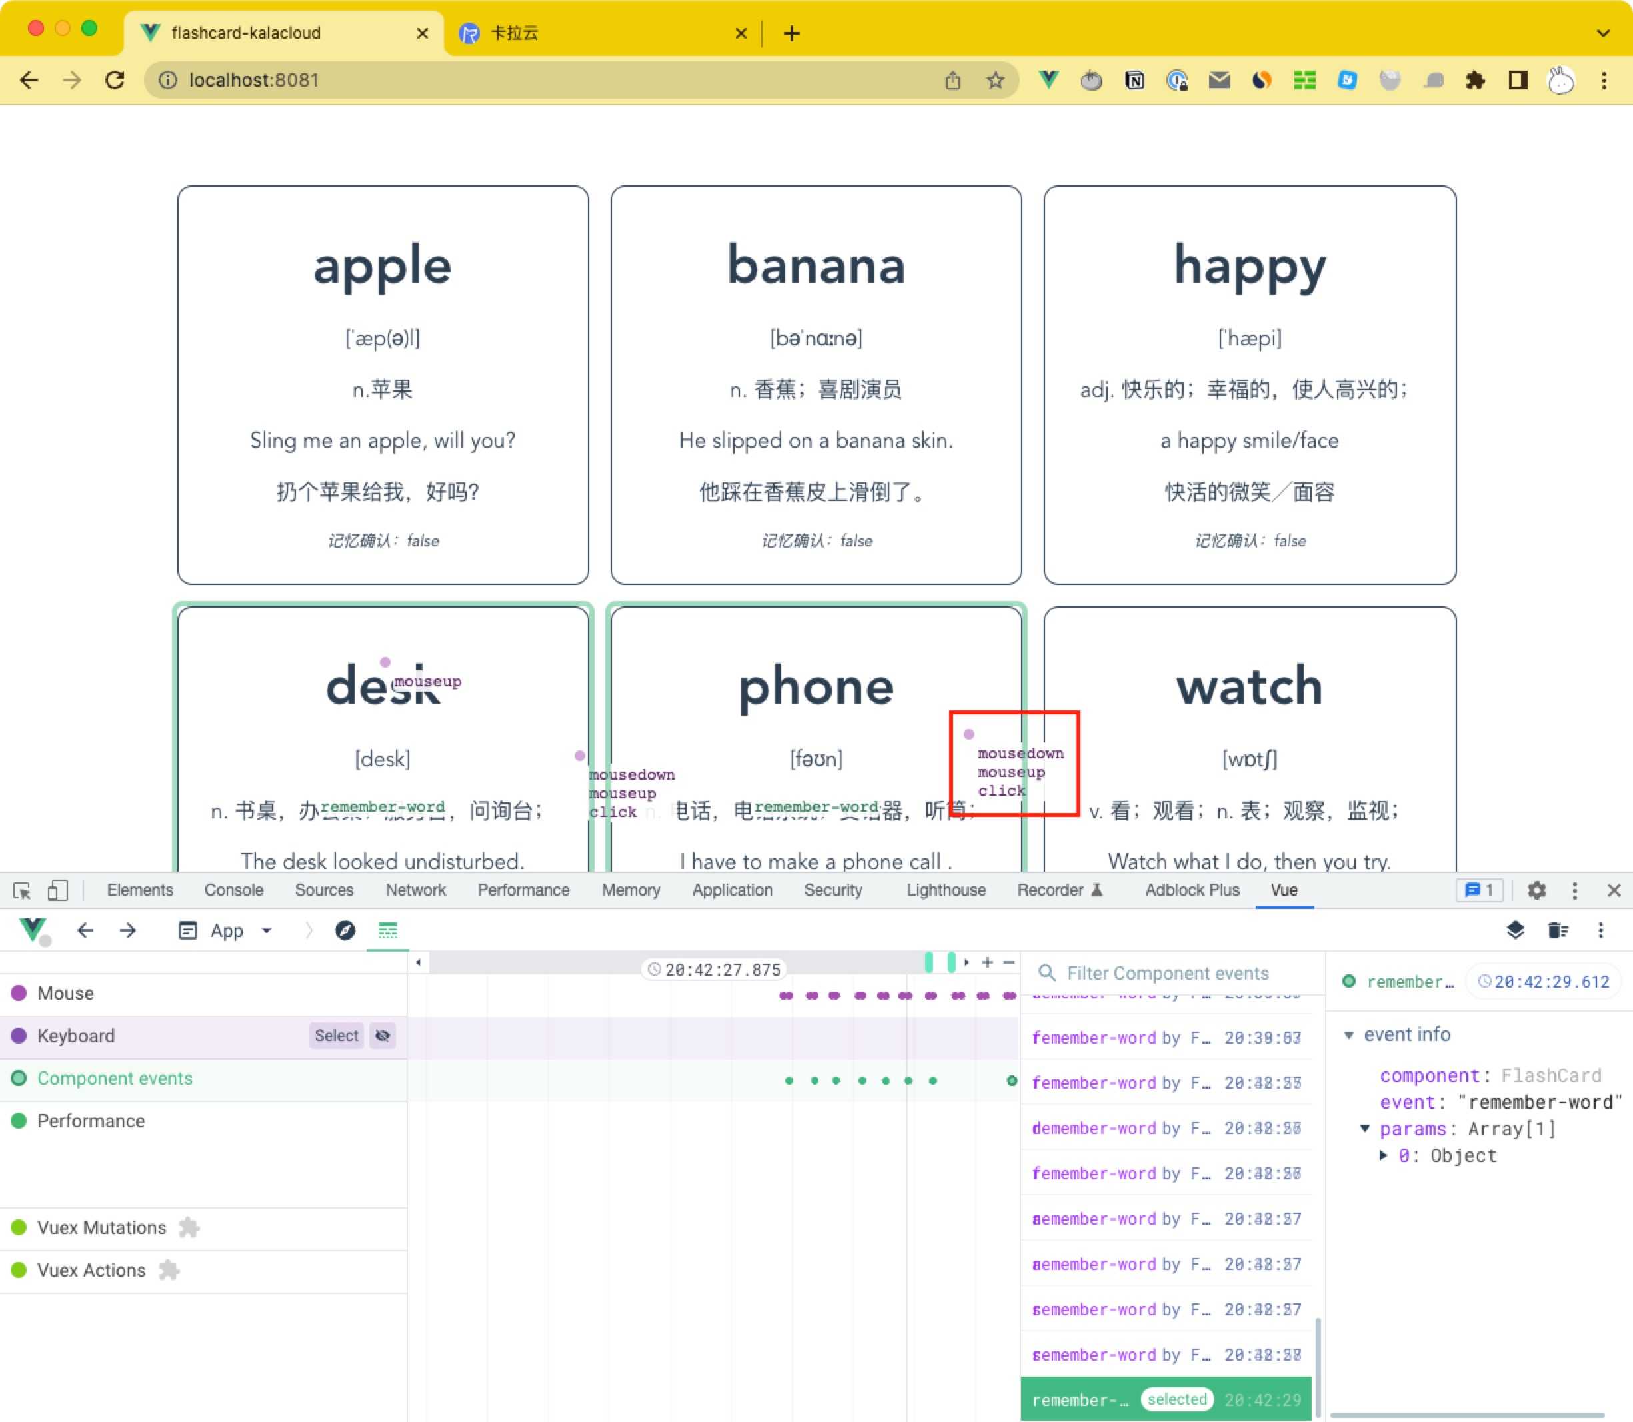Click the Filter Component events input

(x=1170, y=972)
